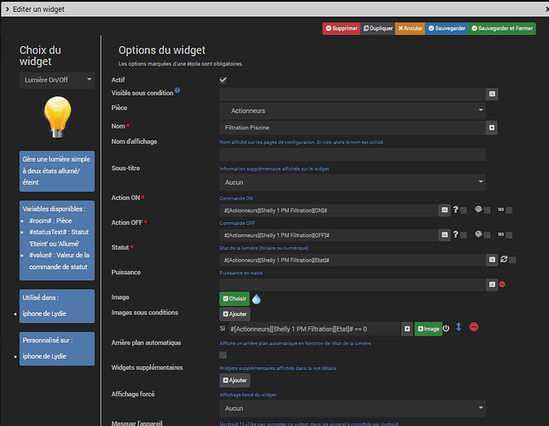Viewport: 549px width, 426px height.
Task: Click blue up-down reorder arrow in condition row
Action: 459,327
